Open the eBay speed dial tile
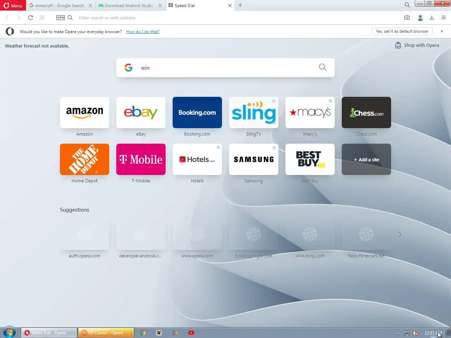The height and width of the screenshot is (338, 451). pyautogui.click(x=141, y=112)
